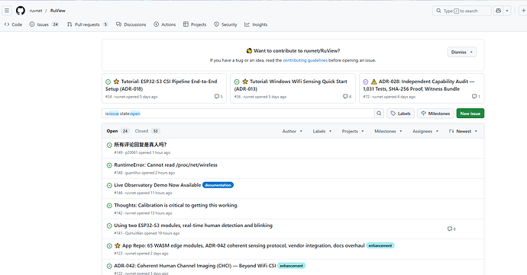Click the open status icon on Windows WiFi card

coord(237,82)
